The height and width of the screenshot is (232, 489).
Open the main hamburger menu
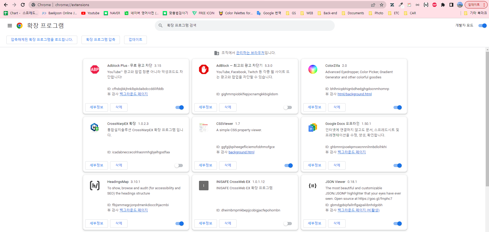click(x=10, y=26)
